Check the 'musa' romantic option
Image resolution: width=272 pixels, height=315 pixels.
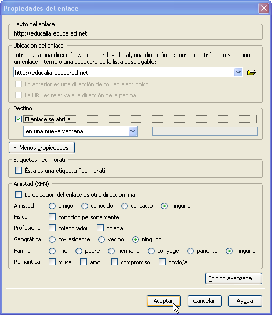click(x=52, y=262)
